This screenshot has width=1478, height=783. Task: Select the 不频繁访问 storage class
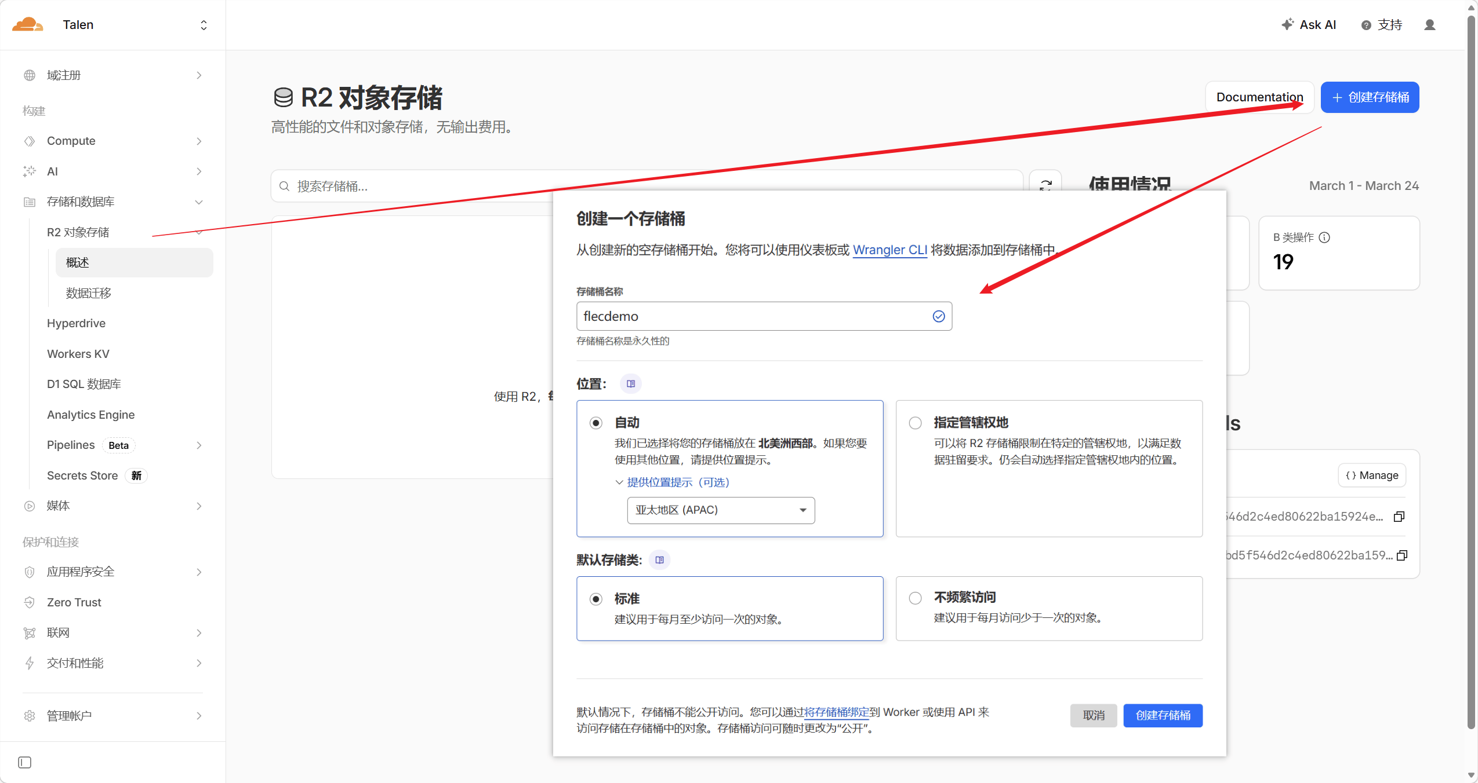pos(915,598)
